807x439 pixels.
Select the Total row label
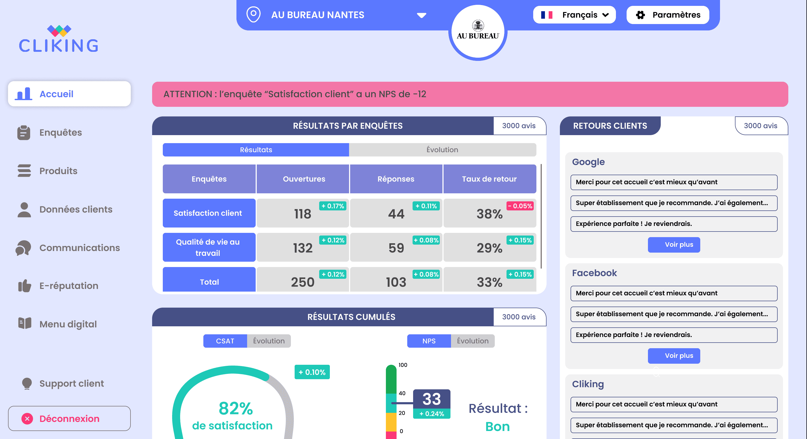(x=209, y=280)
